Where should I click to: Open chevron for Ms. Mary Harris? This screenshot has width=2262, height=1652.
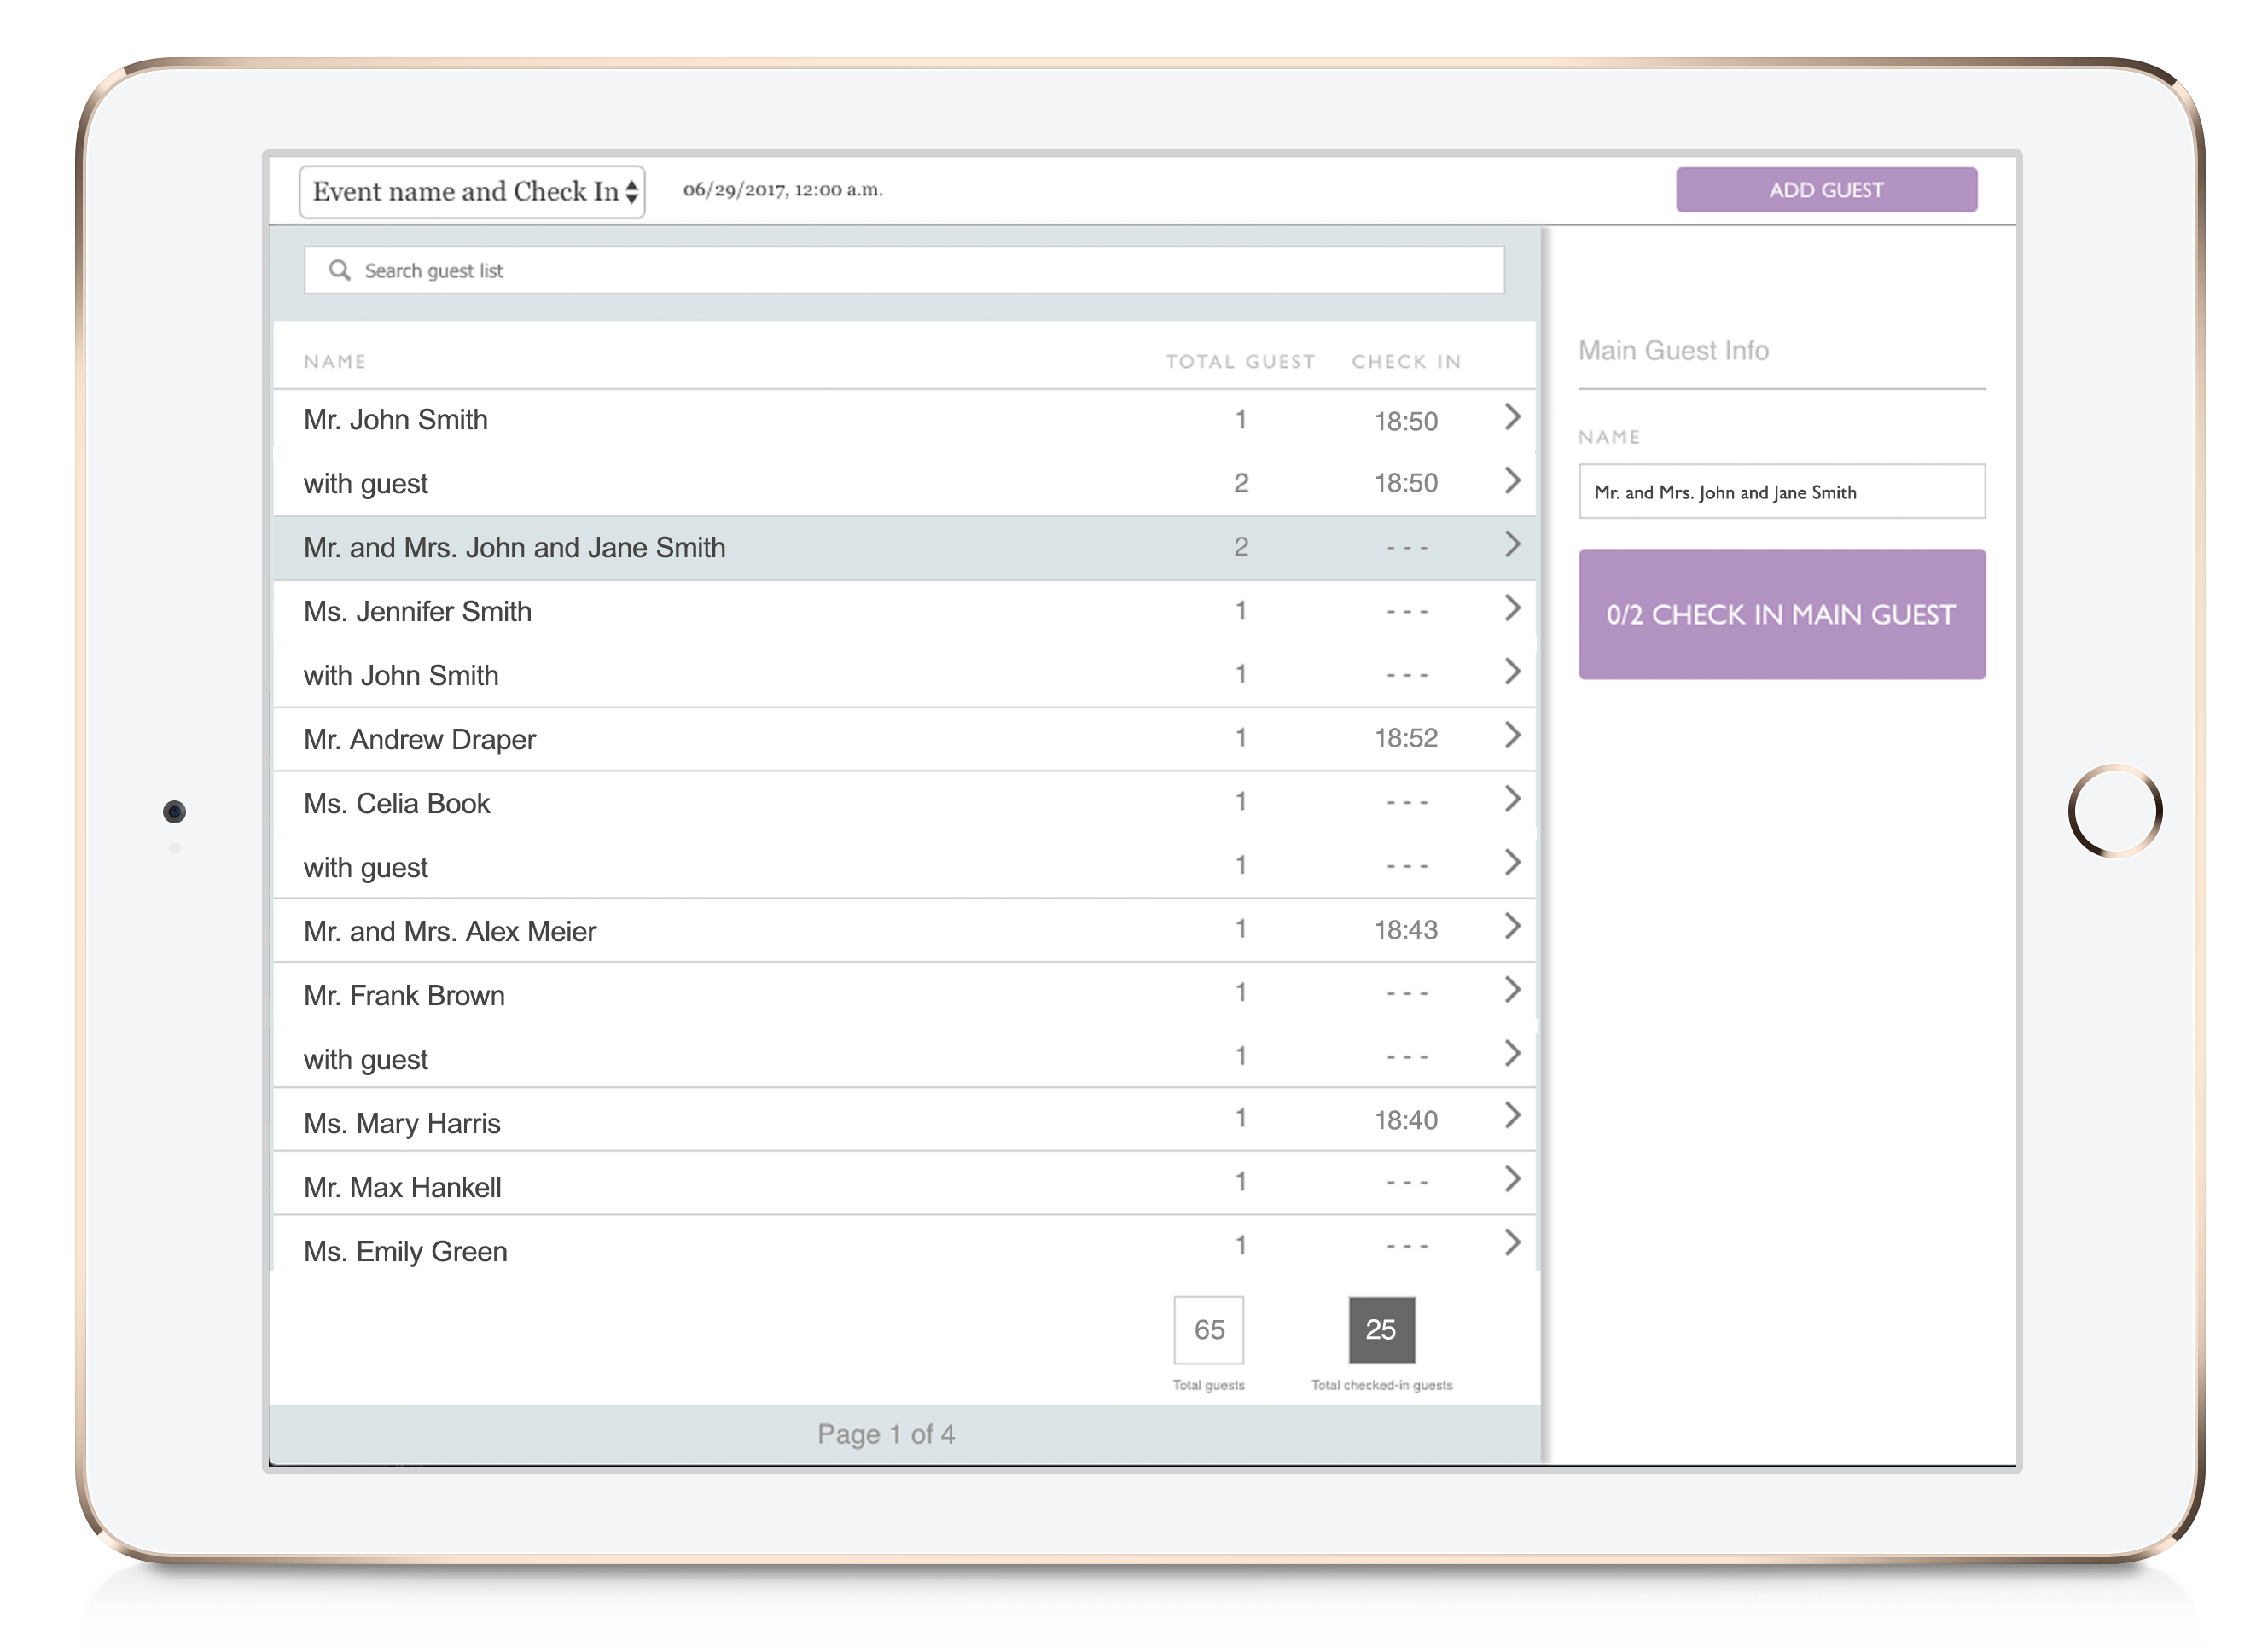point(1512,1116)
